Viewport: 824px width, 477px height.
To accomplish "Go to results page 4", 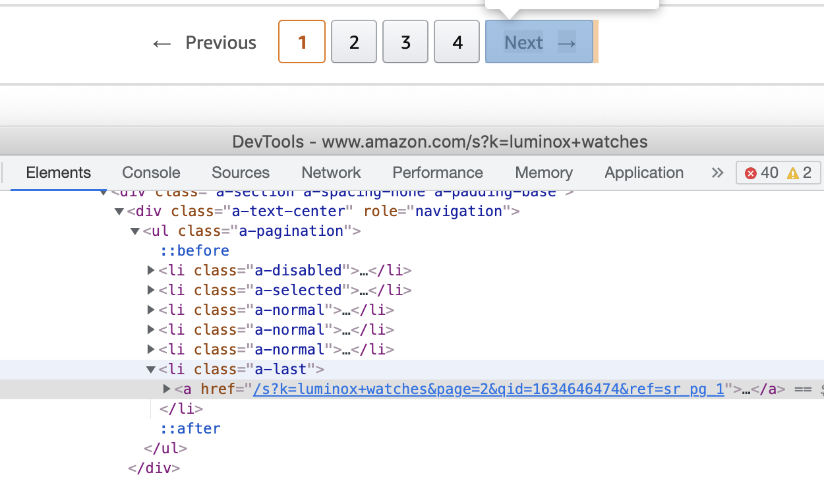I will point(457,42).
